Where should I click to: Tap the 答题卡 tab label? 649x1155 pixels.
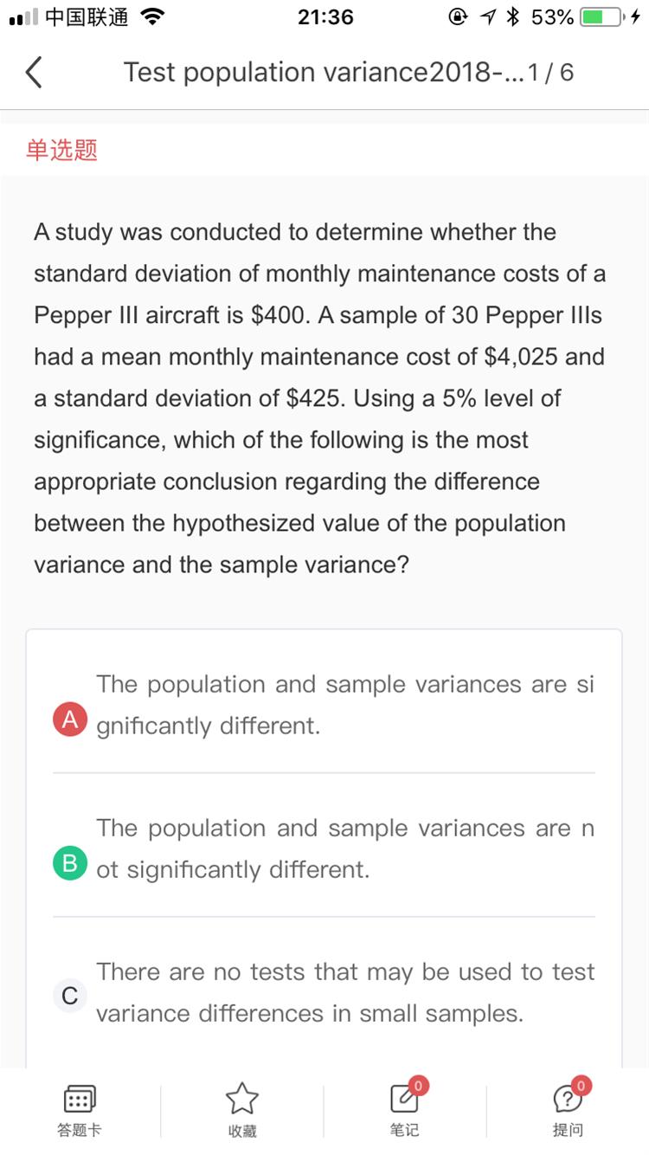pyautogui.click(x=80, y=1130)
